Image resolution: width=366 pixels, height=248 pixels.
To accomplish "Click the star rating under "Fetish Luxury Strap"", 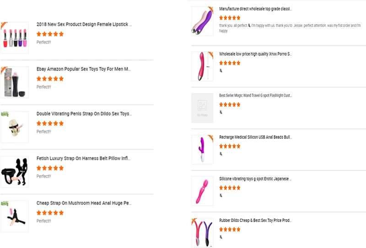I will 50,168.
